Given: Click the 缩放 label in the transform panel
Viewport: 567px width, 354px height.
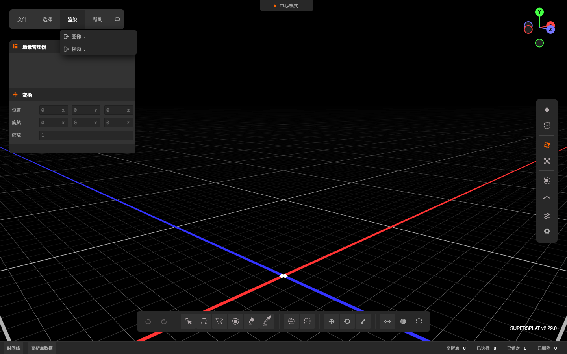Looking at the screenshot, I should tap(17, 135).
